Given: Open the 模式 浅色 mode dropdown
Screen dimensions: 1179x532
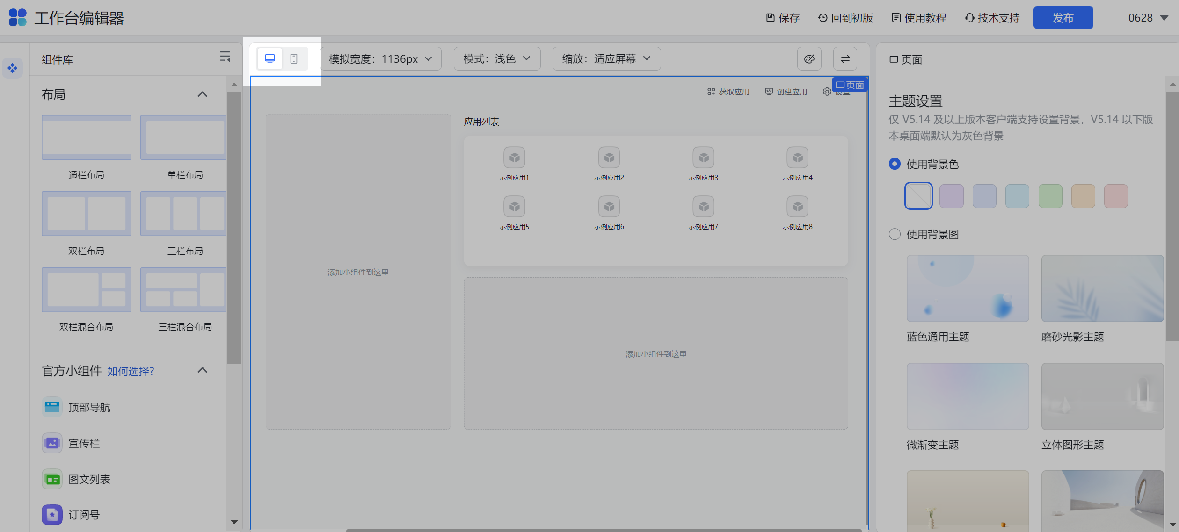Looking at the screenshot, I should pyautogui.click(x=497, y=58).
